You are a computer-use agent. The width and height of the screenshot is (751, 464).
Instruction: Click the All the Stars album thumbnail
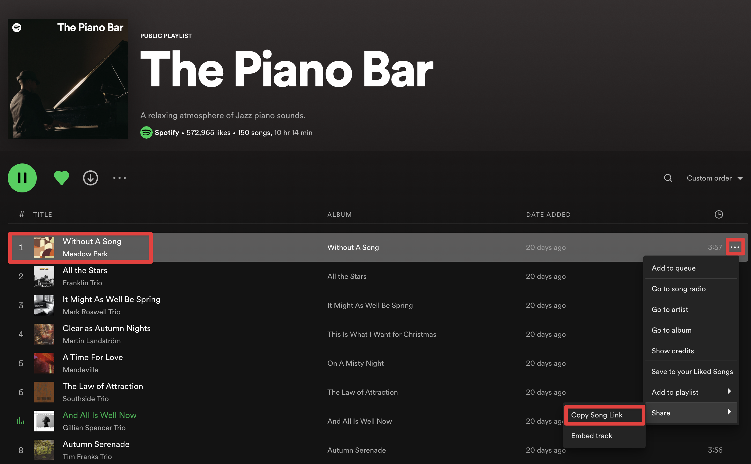(44, 276)
